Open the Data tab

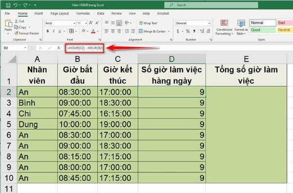tap(101, 14)
